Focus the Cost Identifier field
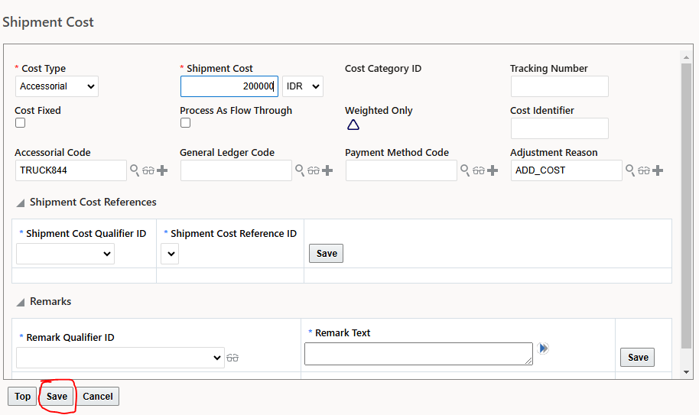The width and height of the screenshot is (699, 415). (560, 128)
